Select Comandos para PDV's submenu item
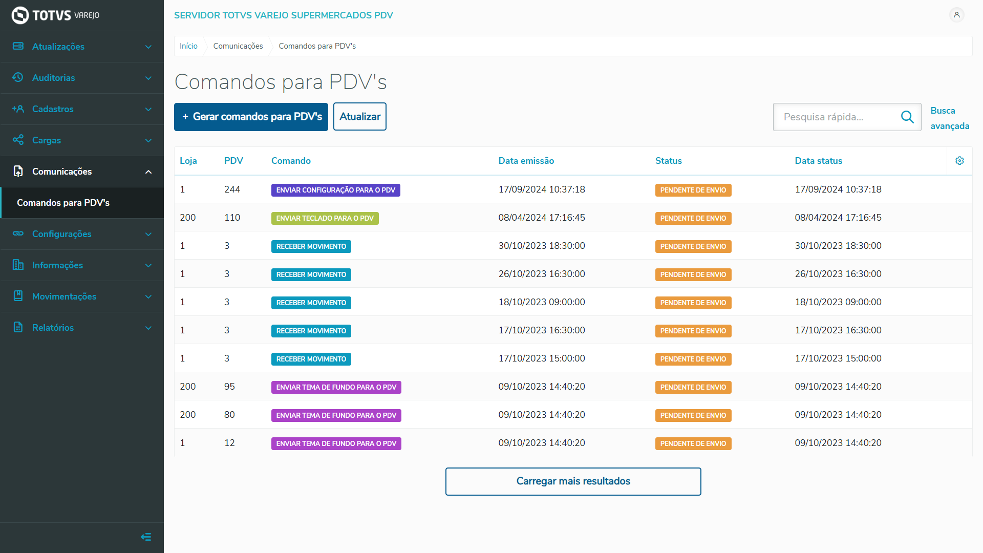This screenshot has height=553, width=983. coord(63,203)
